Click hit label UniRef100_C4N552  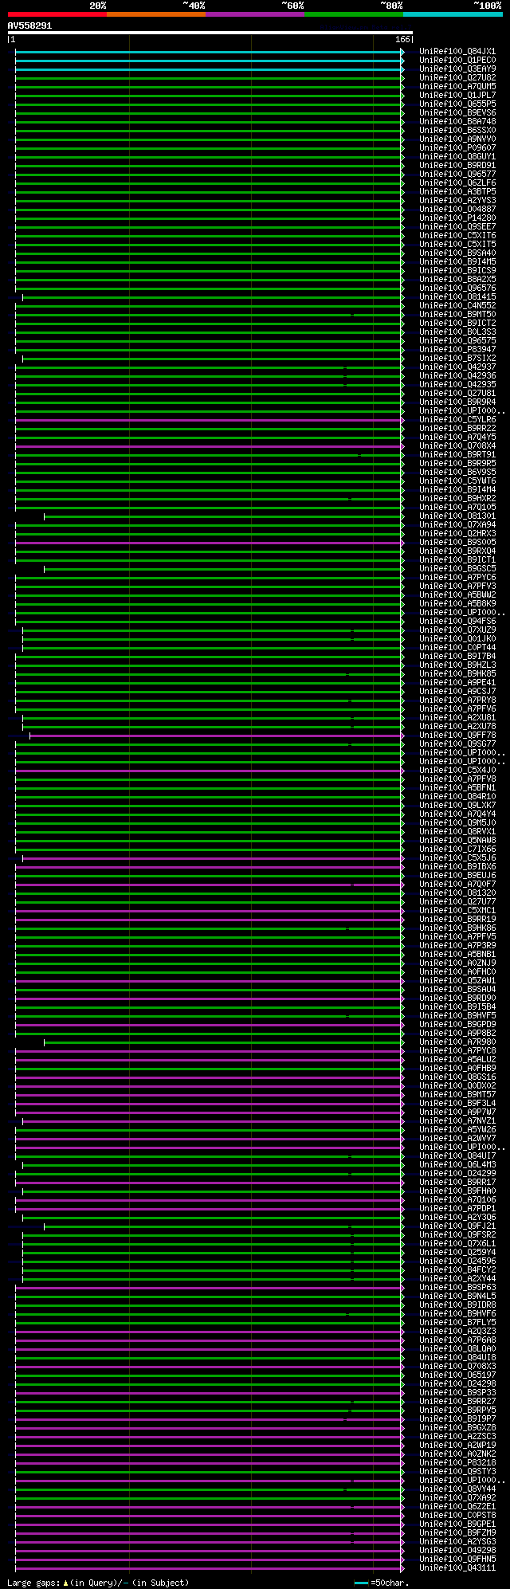pyautogui.click(x=457, y=306)
